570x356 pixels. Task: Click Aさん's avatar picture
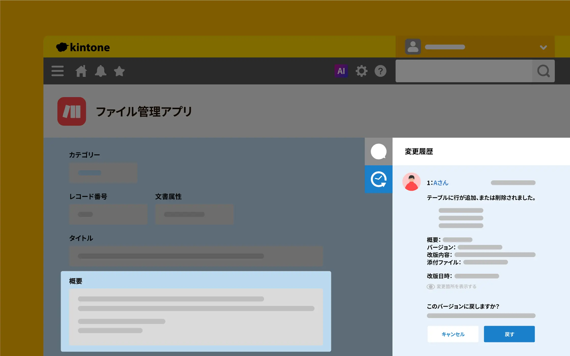(x=411, y=182)
